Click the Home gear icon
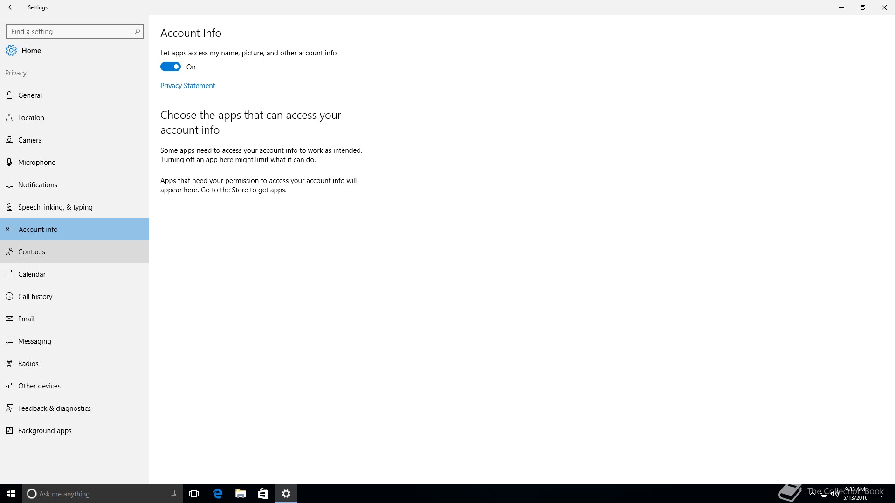The image size is (895, 503). click(x=11, y=51)
